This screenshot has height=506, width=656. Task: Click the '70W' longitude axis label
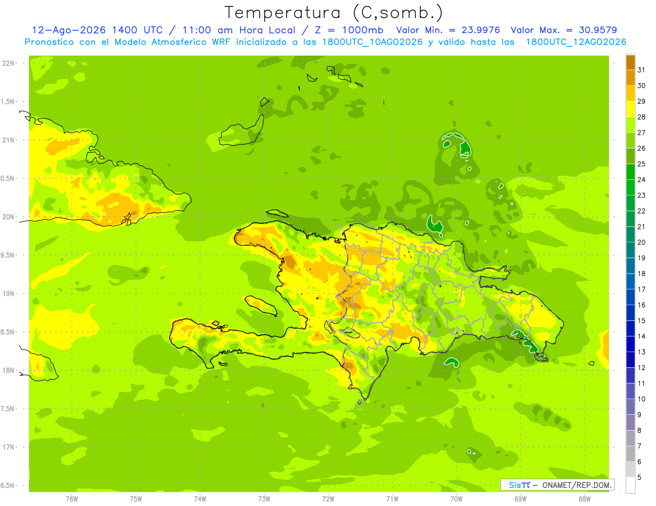[x=456, y=499]
